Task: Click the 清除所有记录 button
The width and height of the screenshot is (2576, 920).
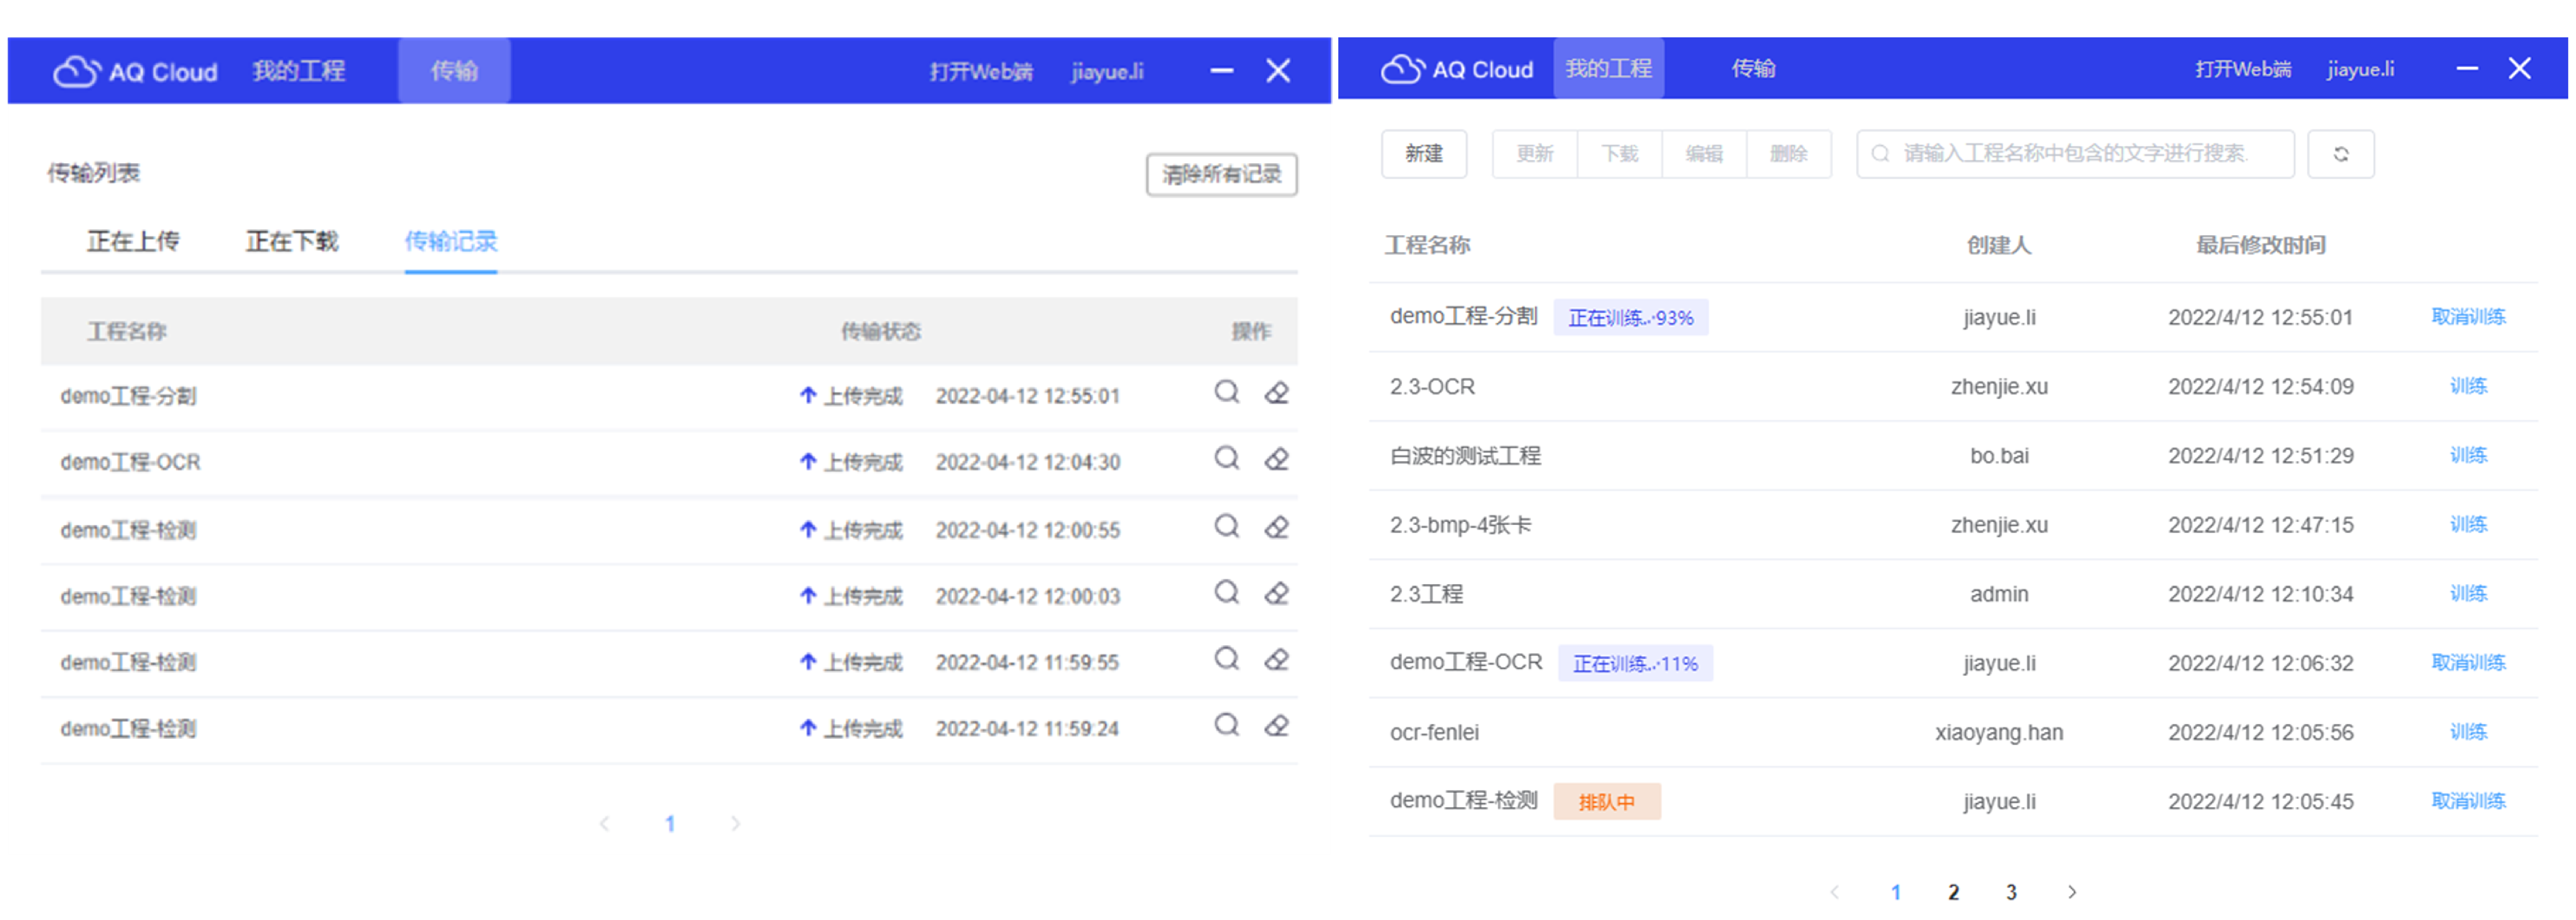Action: (x=1221, y=175)
